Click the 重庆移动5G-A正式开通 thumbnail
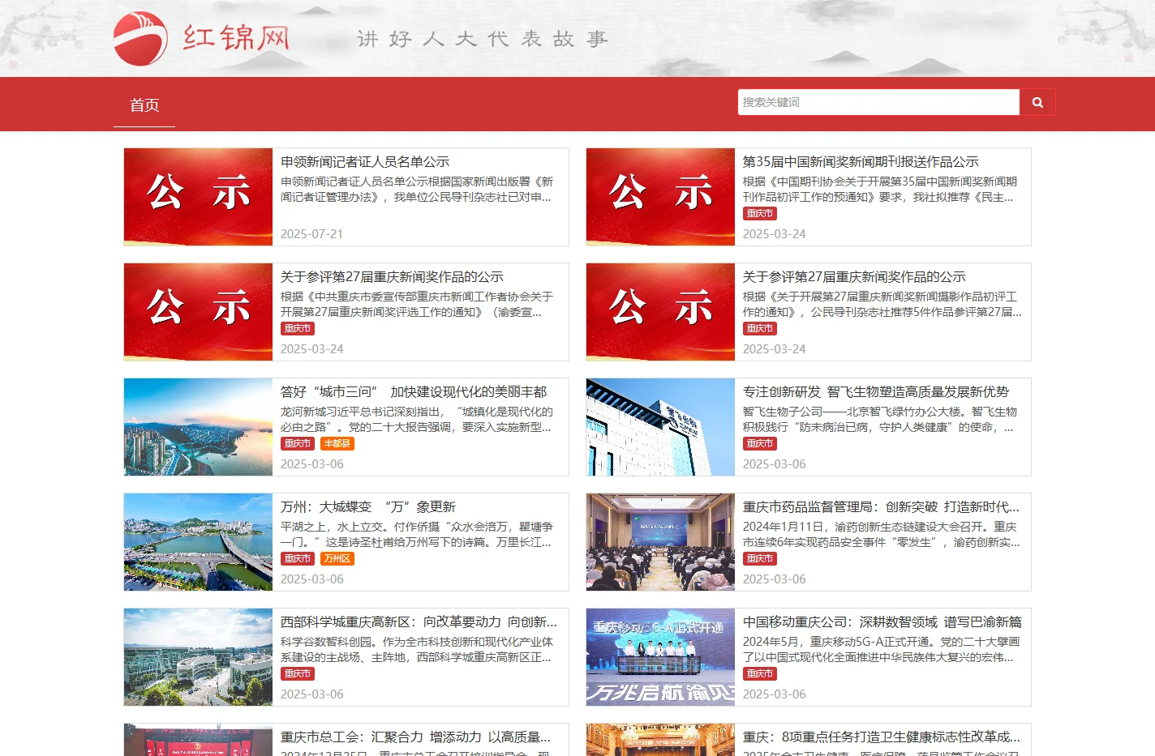 (x=660, y=657)
